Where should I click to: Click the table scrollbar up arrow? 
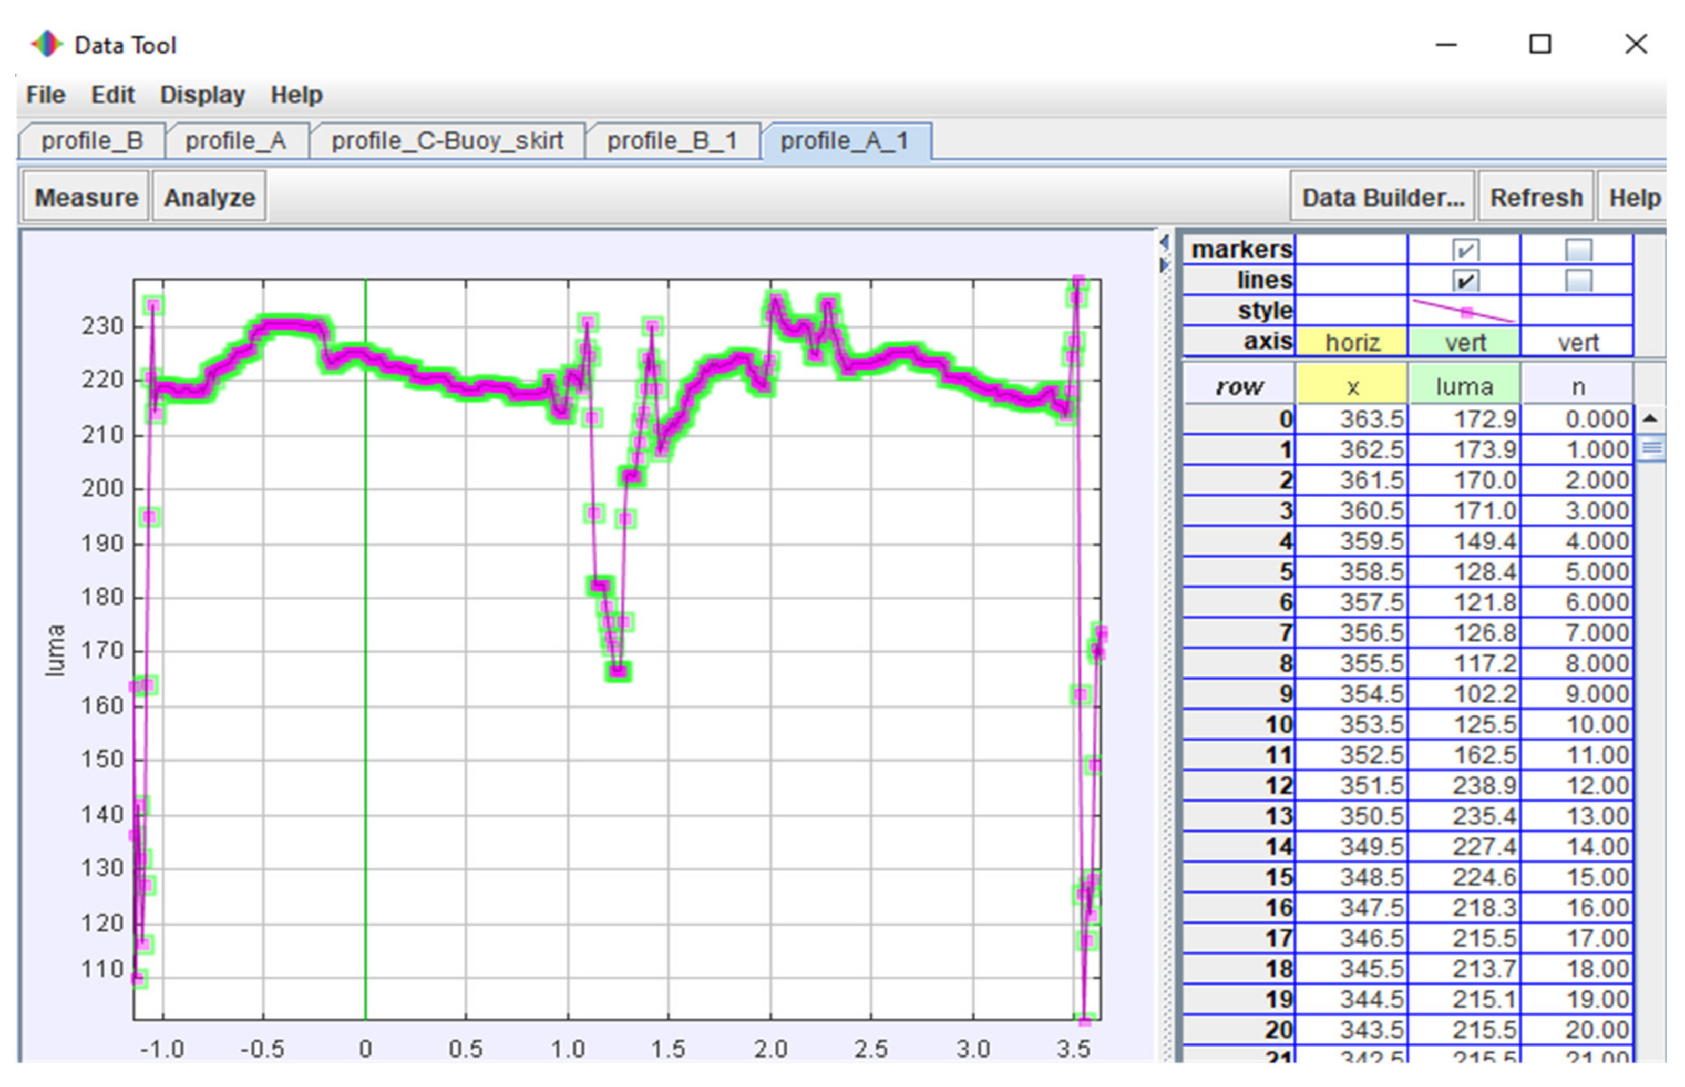[1649, 418]
